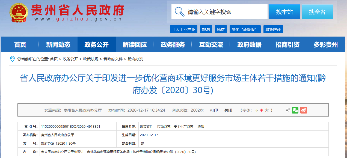Viewport: 347px width, 158px height.
Task: Click the 搜本站 search button
Action: [x=284, y=12]
